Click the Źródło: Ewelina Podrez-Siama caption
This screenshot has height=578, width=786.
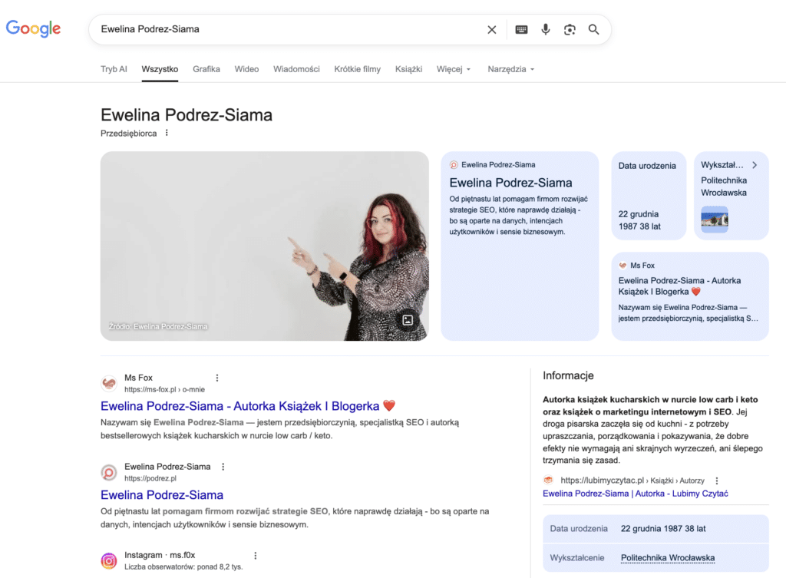[158, 326]
